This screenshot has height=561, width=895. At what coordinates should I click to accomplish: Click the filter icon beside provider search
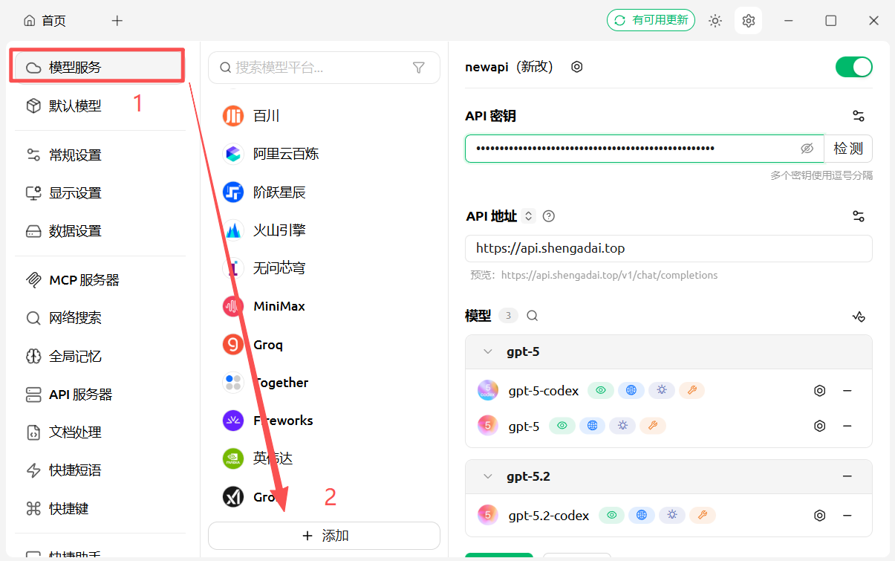pos(418,68)
